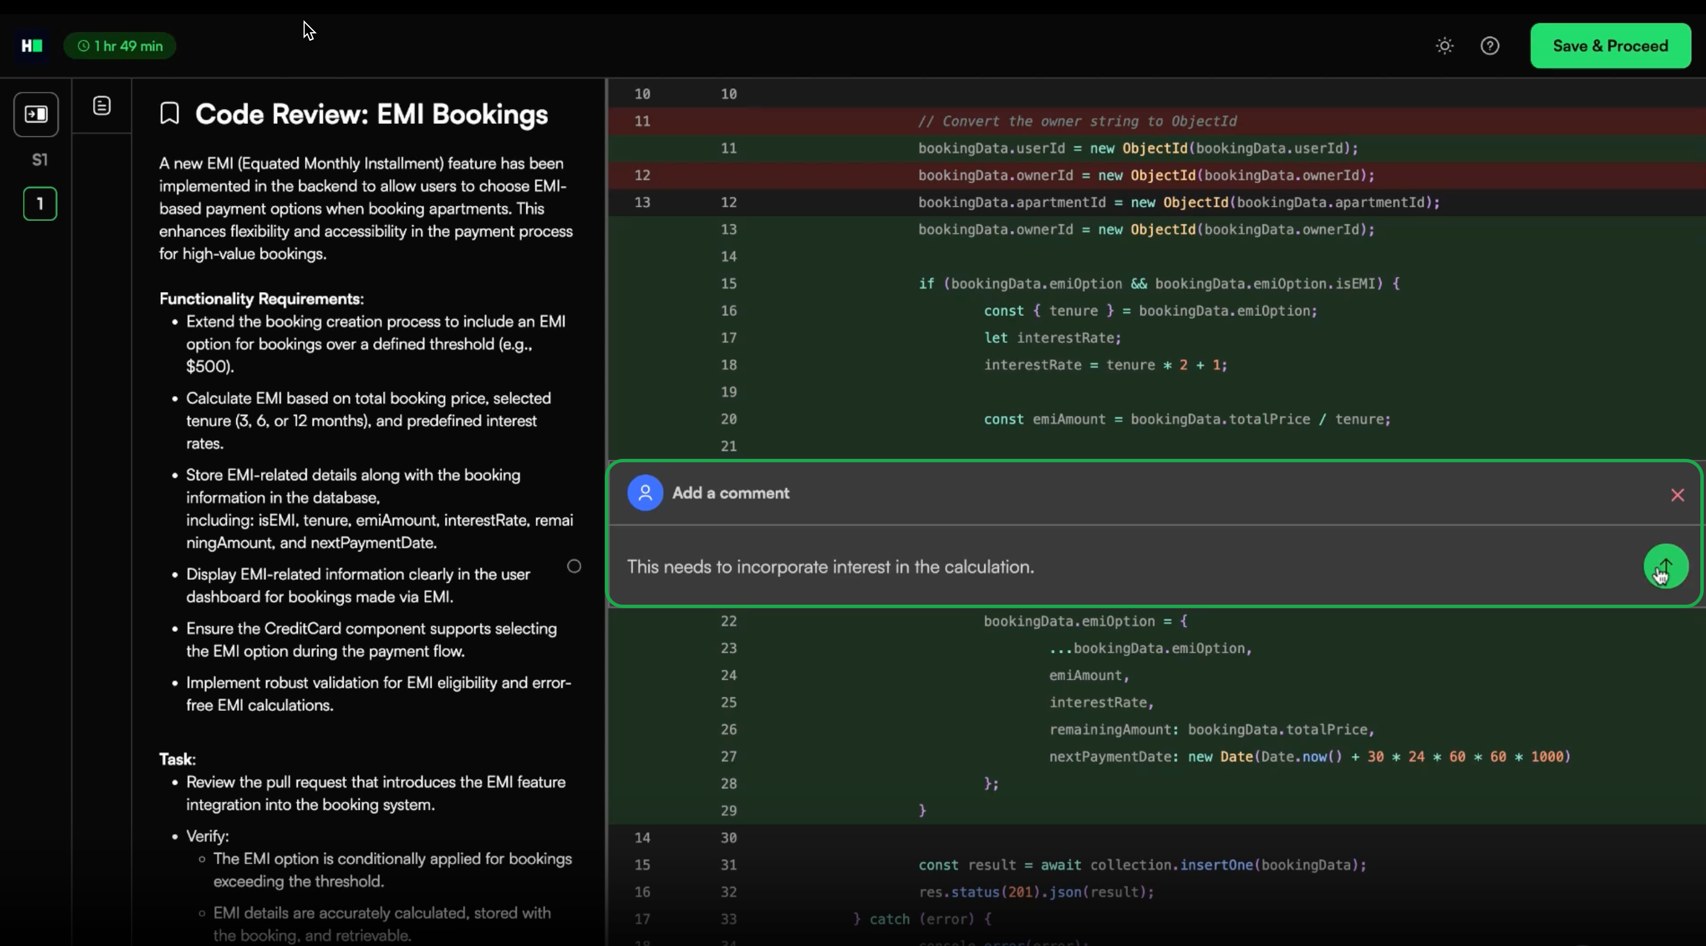Click the Add a comment header

click(730, 493)
